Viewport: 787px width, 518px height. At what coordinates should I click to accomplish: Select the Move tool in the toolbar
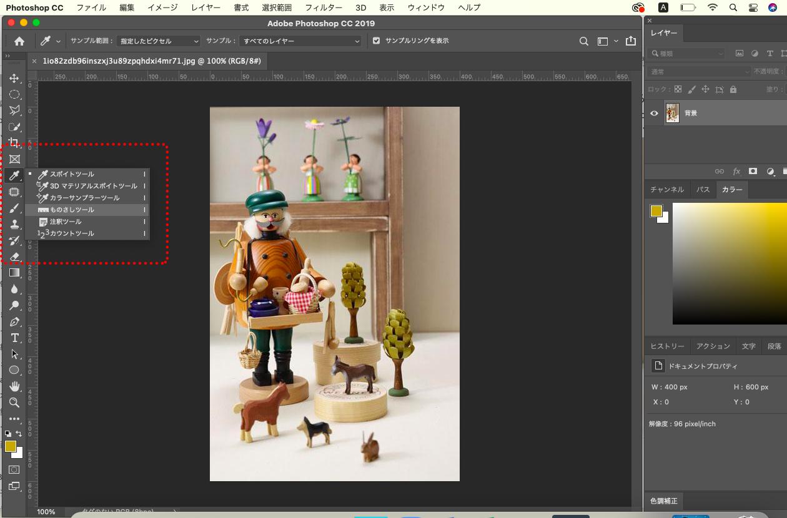click(14, 78)
